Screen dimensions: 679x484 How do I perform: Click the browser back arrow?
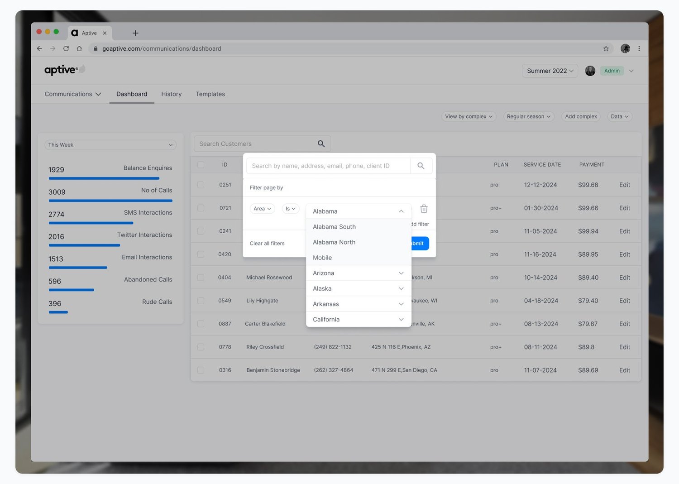[x=39, y=48]
